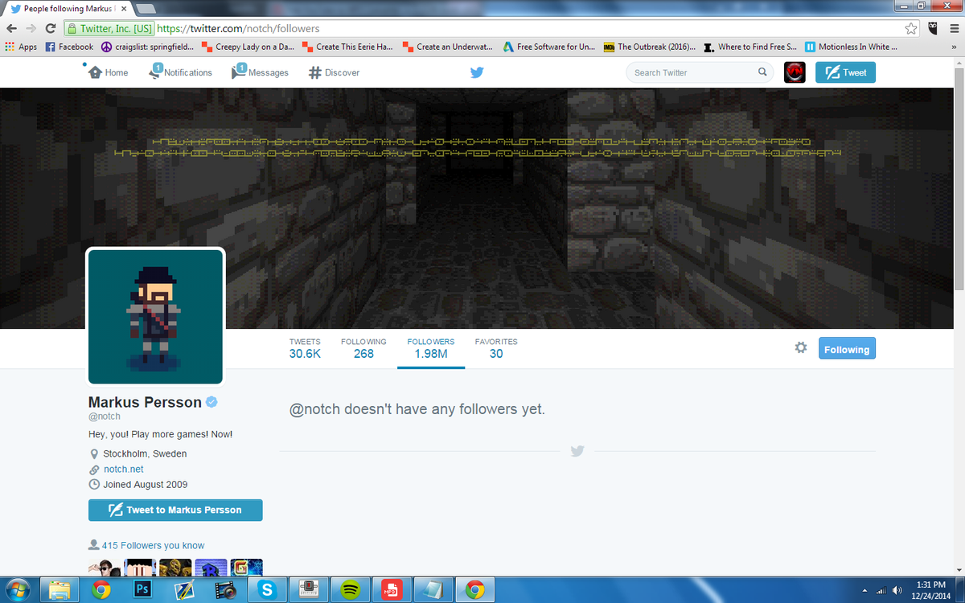Open Free Software for Un... bookmark
This screenshot has width=965, height=603.
(549, 47)
